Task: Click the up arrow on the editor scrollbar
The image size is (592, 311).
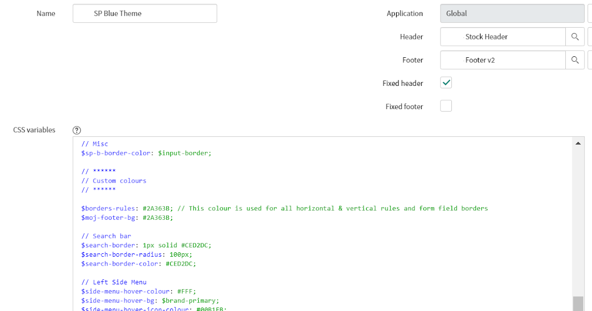Action: pyautogui.click(x=578, y=143)
